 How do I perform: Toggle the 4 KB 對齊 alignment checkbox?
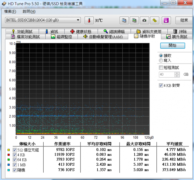pyautogui.click(x=161, y=85)
